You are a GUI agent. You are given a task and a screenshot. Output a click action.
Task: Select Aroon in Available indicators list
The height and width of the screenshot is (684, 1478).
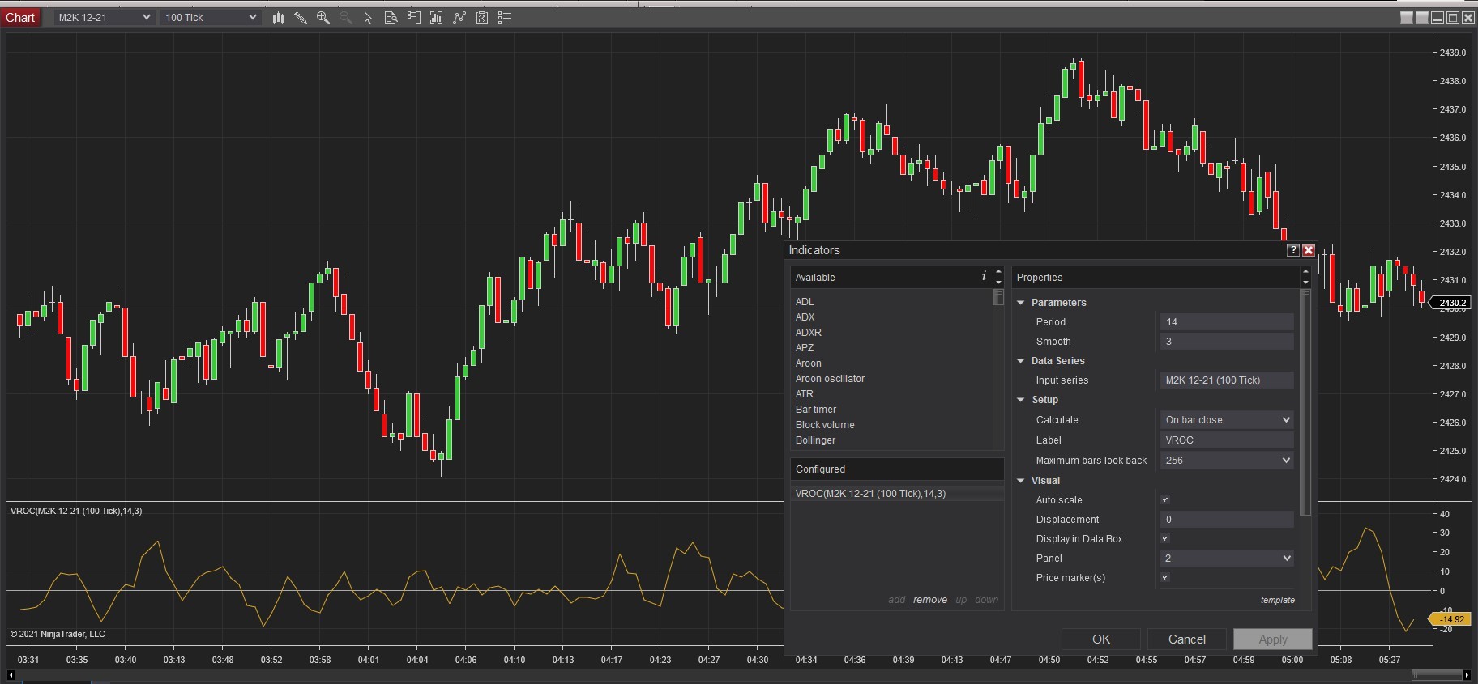809,363
